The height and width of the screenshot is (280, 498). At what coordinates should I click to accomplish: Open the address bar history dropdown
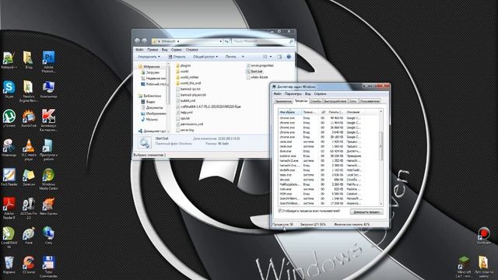[221, 41]
